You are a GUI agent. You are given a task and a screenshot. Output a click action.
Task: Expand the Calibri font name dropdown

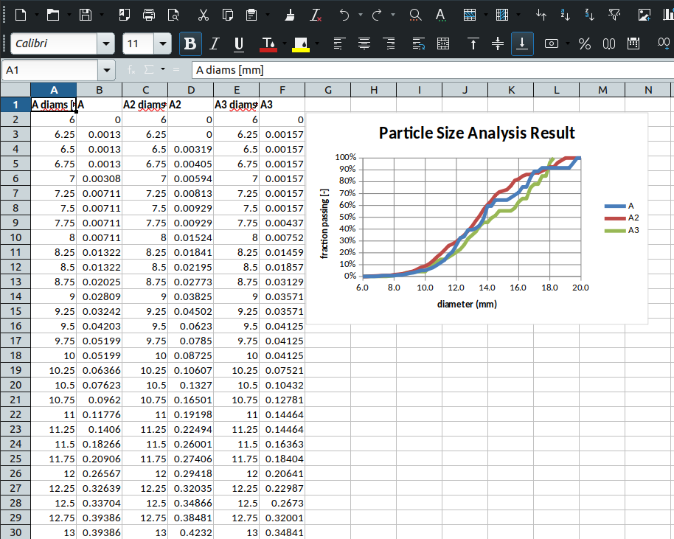108,44
